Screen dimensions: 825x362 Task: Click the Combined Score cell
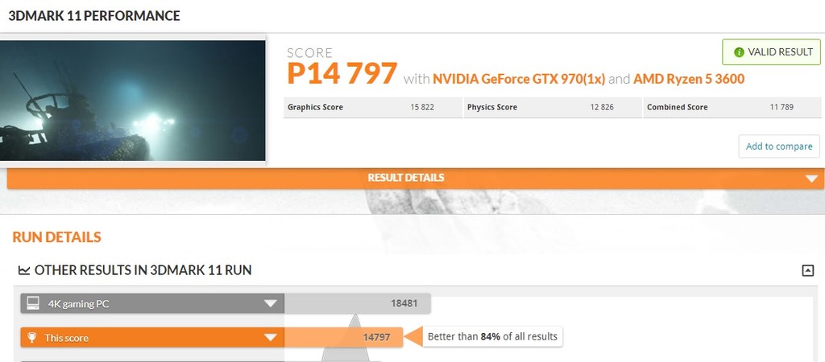coord(732,107)
